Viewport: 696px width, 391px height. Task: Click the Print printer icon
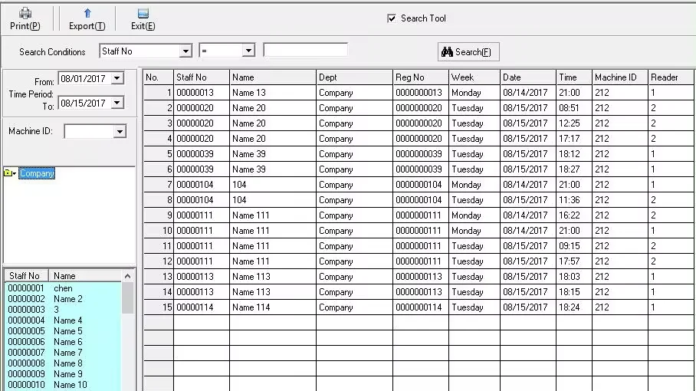pos(25,13)
